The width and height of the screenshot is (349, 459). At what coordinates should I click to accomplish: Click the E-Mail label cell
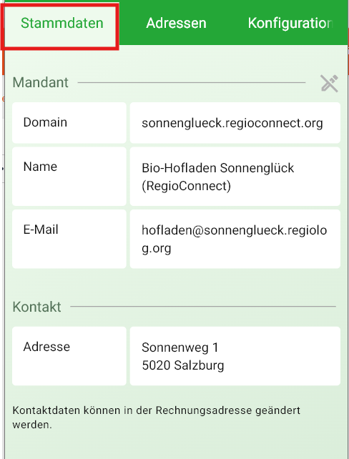tap(69, 239)
